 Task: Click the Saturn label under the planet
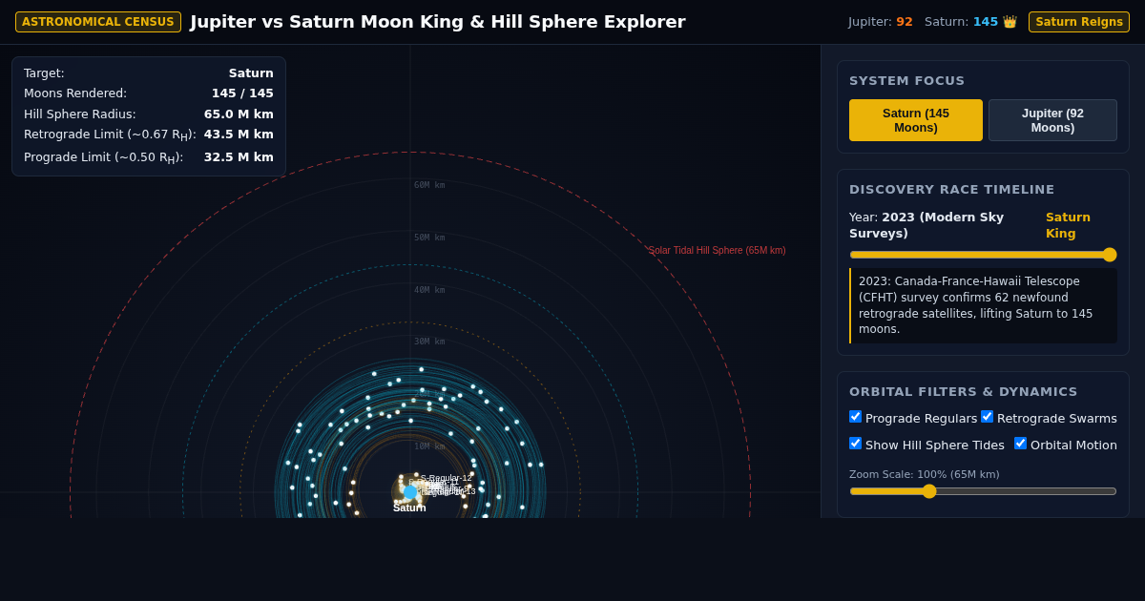[x=409, y=508]
